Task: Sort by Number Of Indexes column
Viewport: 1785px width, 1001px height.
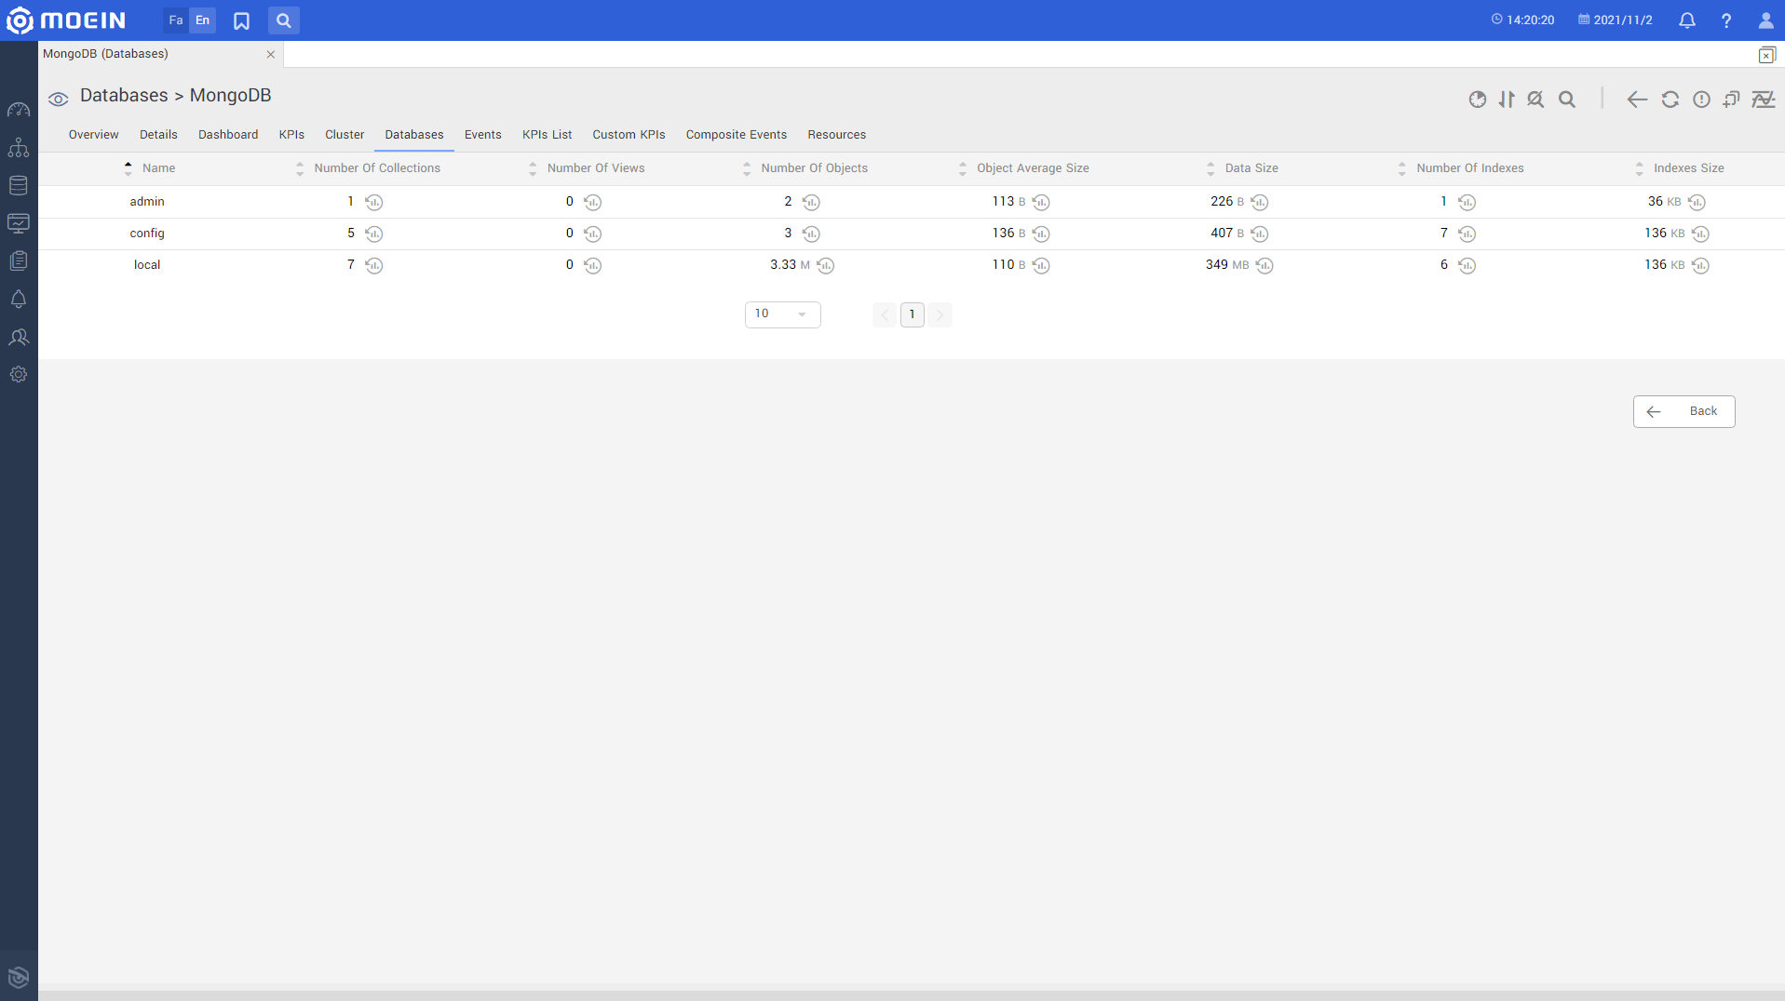Action: [1470, 168]
